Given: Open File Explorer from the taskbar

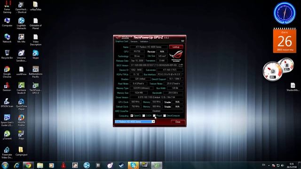Looking at the screenshot, I should click(x=40, y=165).
